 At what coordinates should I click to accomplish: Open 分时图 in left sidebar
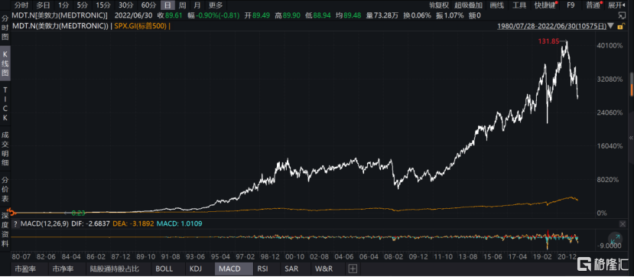(x=5, y=28)
